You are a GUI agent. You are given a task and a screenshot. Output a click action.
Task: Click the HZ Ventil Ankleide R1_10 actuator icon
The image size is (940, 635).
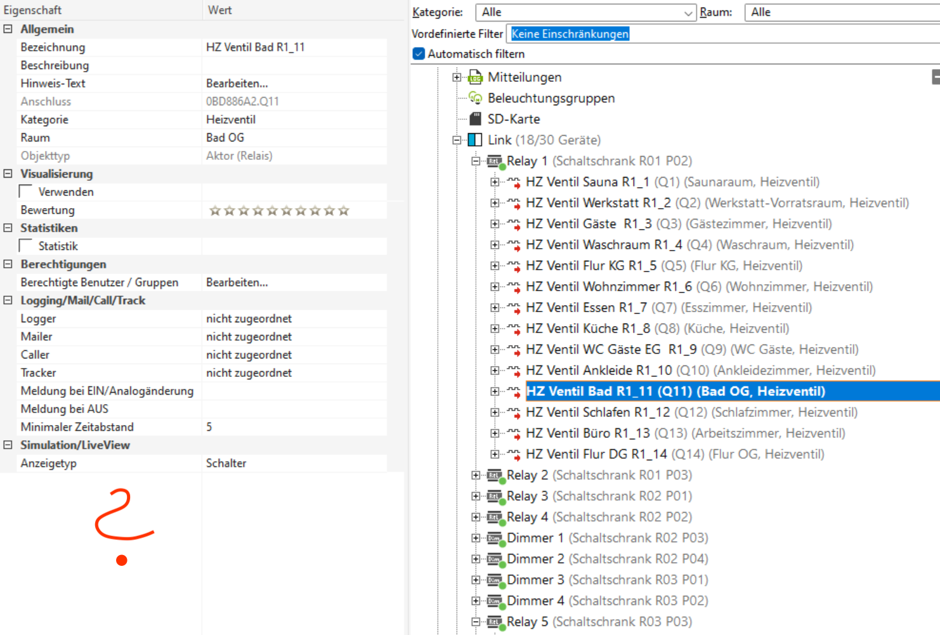coord(514,371)
